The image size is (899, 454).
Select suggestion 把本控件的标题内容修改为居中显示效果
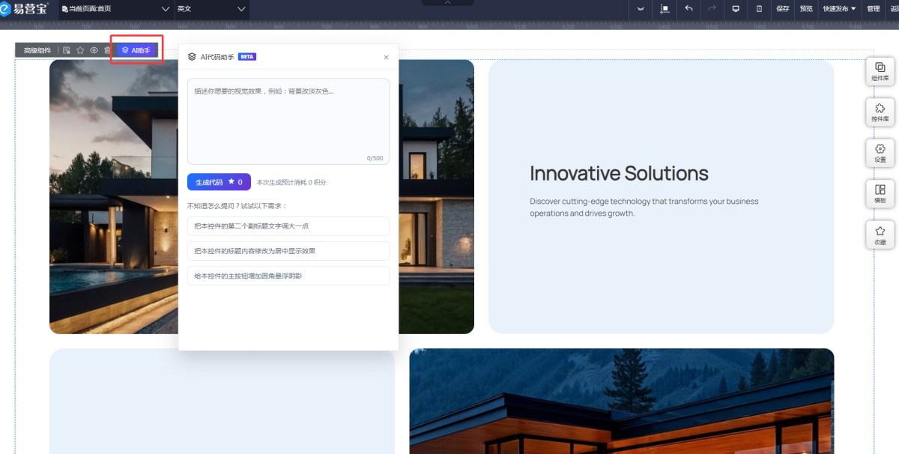click(288, 251)
